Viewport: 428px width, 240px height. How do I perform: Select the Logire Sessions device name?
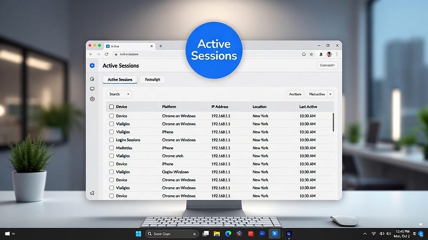tap(128, 140)
